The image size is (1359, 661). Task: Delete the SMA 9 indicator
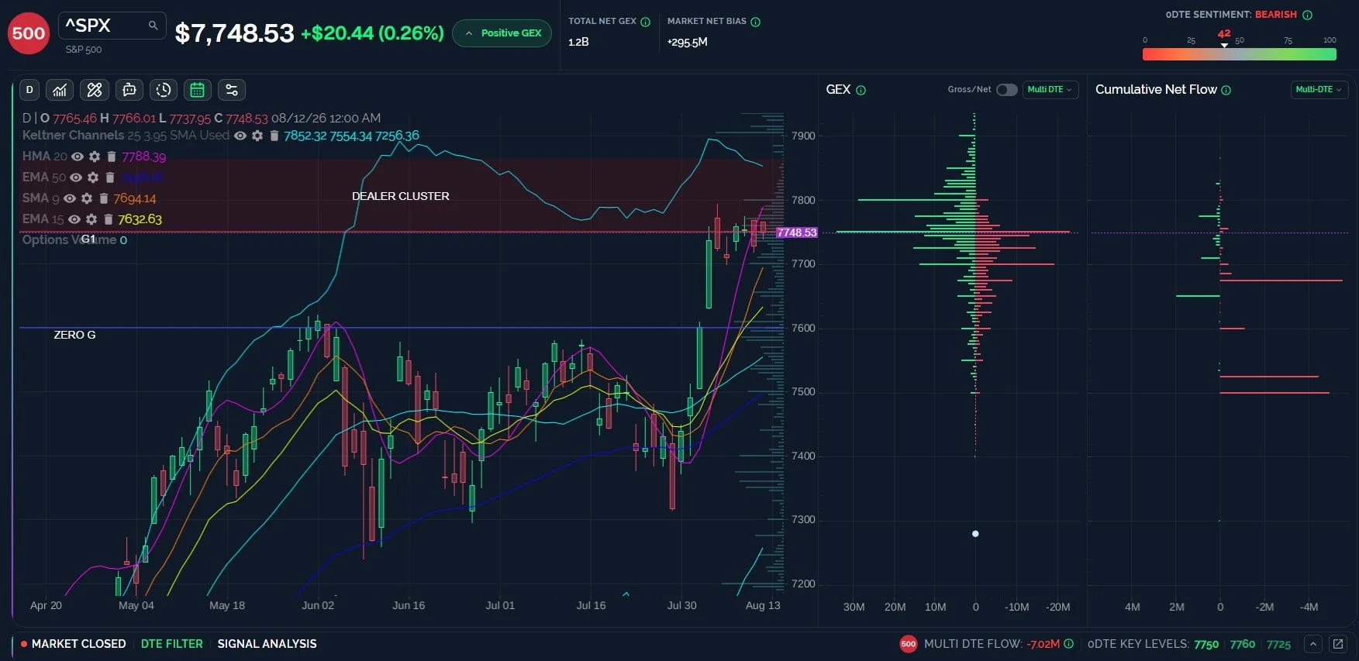(x=103, y=198)
